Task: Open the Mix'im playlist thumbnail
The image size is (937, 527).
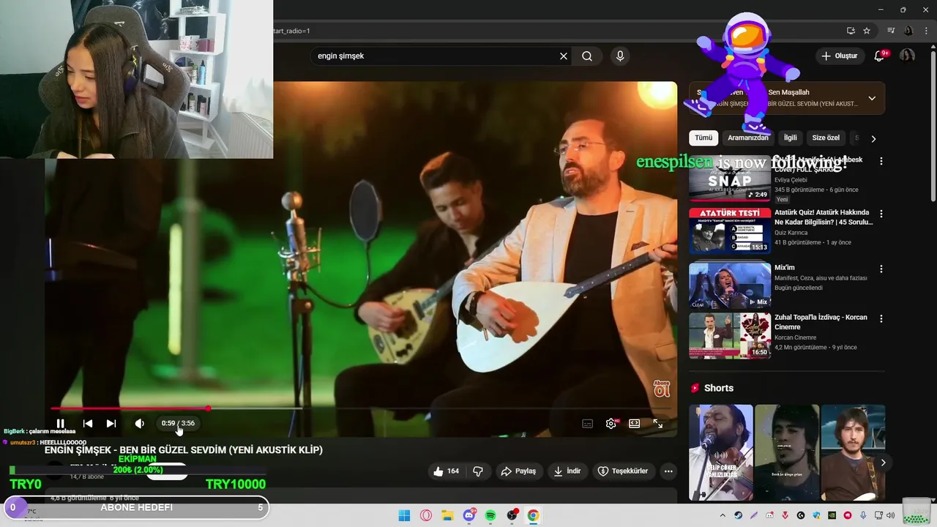Action: pyautogui.click(x=730, y=285)
